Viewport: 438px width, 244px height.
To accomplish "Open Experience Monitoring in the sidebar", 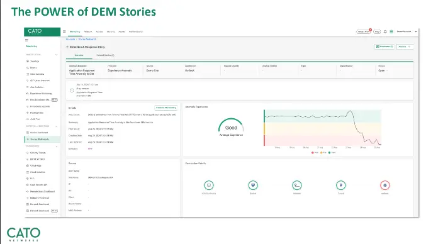I will coord(41,94).
